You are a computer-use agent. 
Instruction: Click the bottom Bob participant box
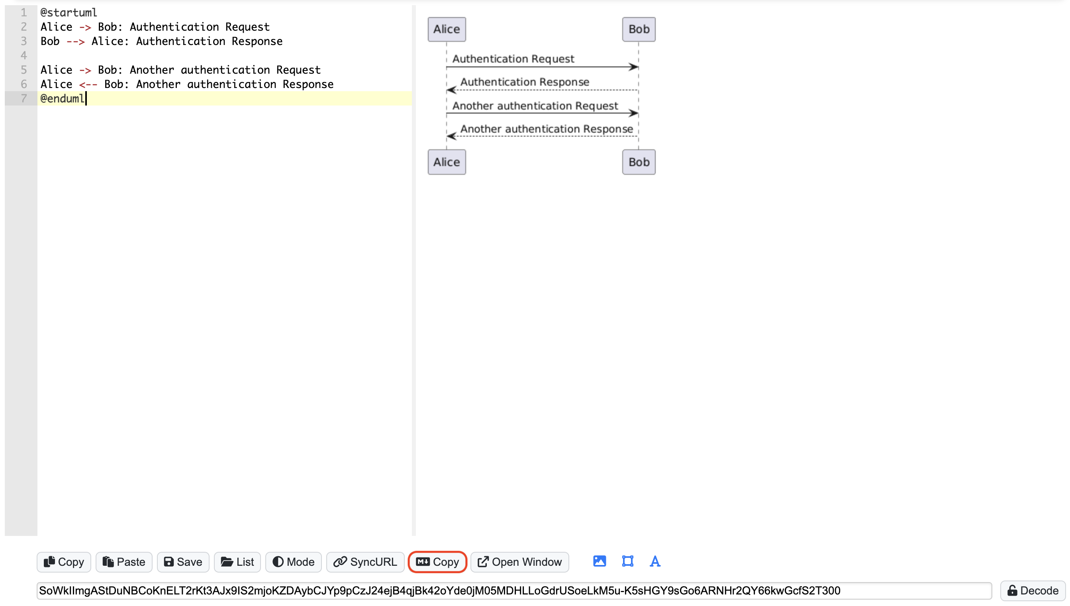(x=638, y=162)
